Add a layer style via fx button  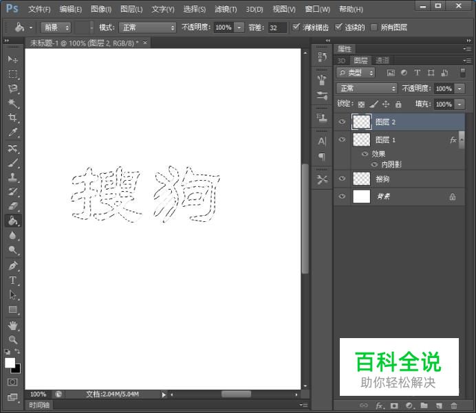pyautogui.click(x=379, y=405)
